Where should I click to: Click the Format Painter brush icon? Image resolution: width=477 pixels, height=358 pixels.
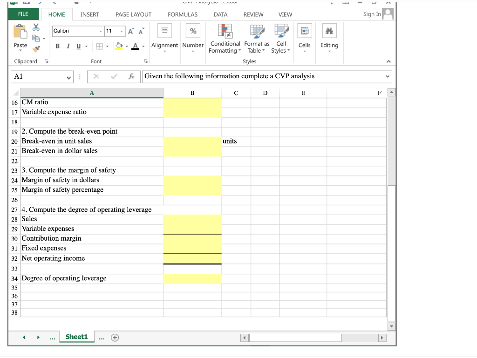36,48
